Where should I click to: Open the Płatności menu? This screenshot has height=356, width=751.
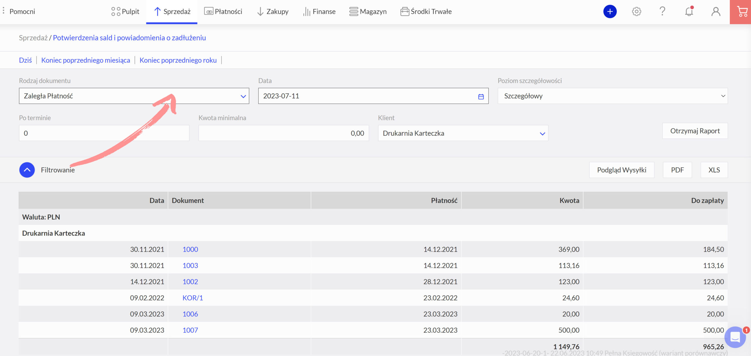tap(223, 11)
